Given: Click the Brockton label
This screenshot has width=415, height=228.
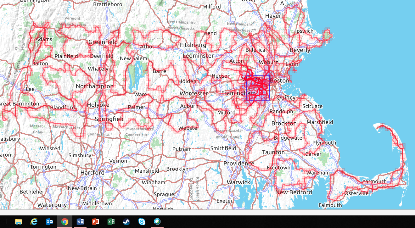Looking at the screenshot, I should click(284, 123).
